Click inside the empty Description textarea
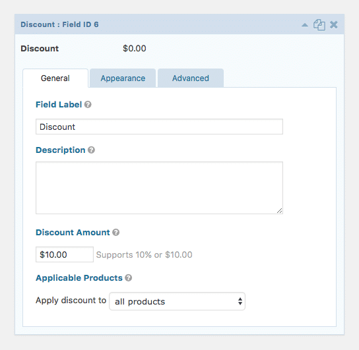The height and width of the screenshot is (350, 359). point(159,188)
